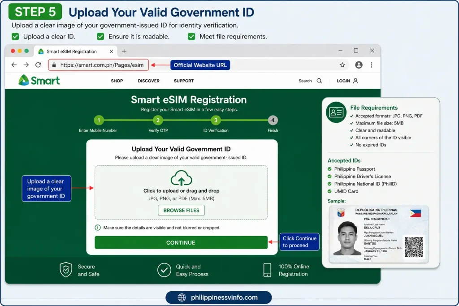Toggle the 'Meet file requirements' checkbox
Screen dimensions: 459x306
click(x=191, y=37)
